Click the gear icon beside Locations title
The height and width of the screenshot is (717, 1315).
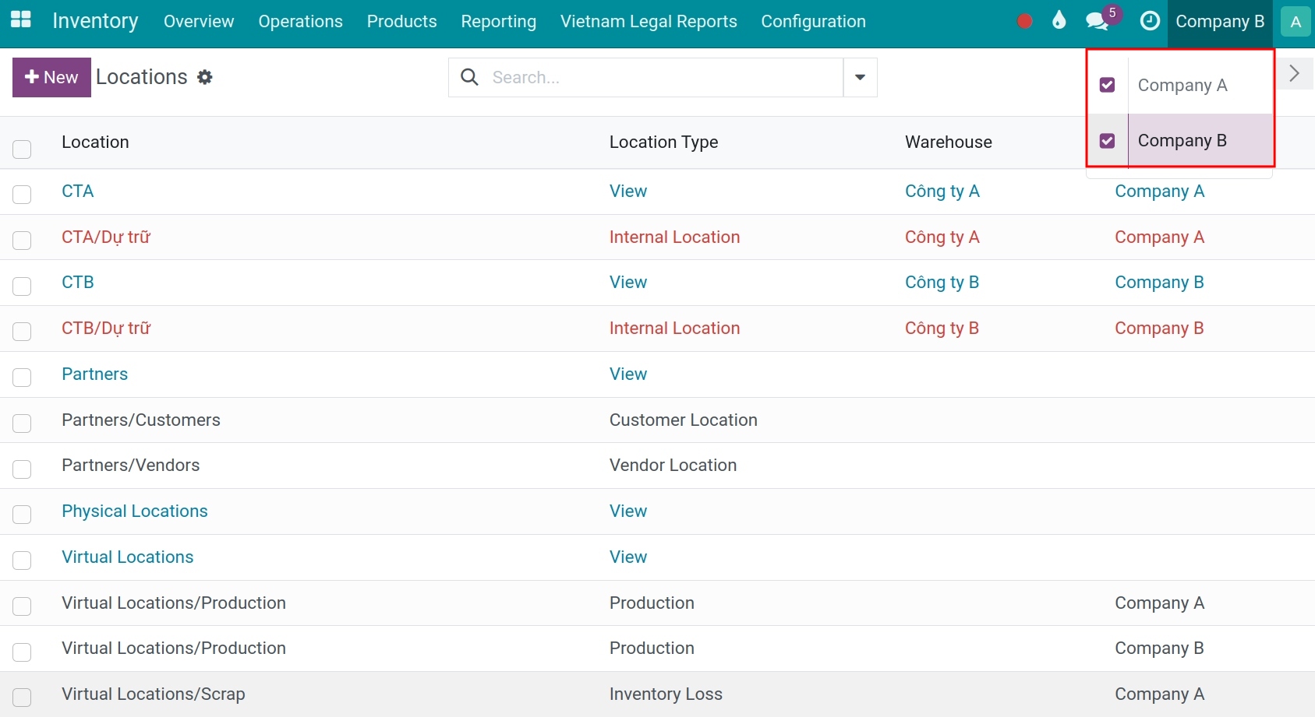tap(205, 77)
